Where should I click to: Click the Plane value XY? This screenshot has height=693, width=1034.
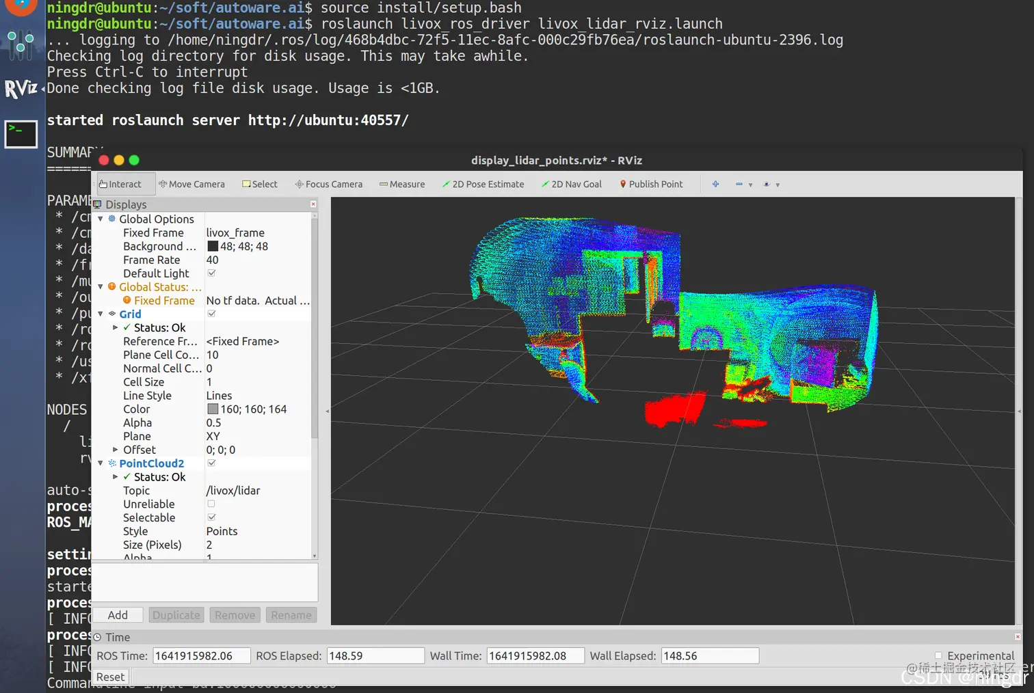tap(213, 436)
